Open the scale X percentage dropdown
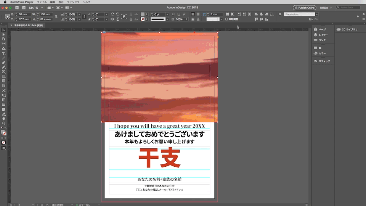Image resolution: width=366 pixels, height=206 pixels. (x=79, y=14)
